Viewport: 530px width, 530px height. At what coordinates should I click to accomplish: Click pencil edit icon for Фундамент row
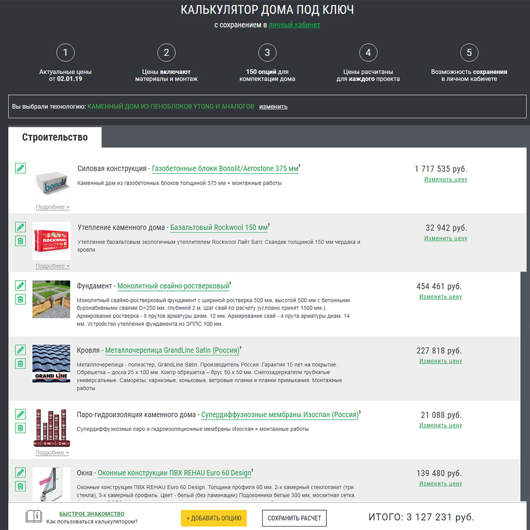[x=20, y=286]
